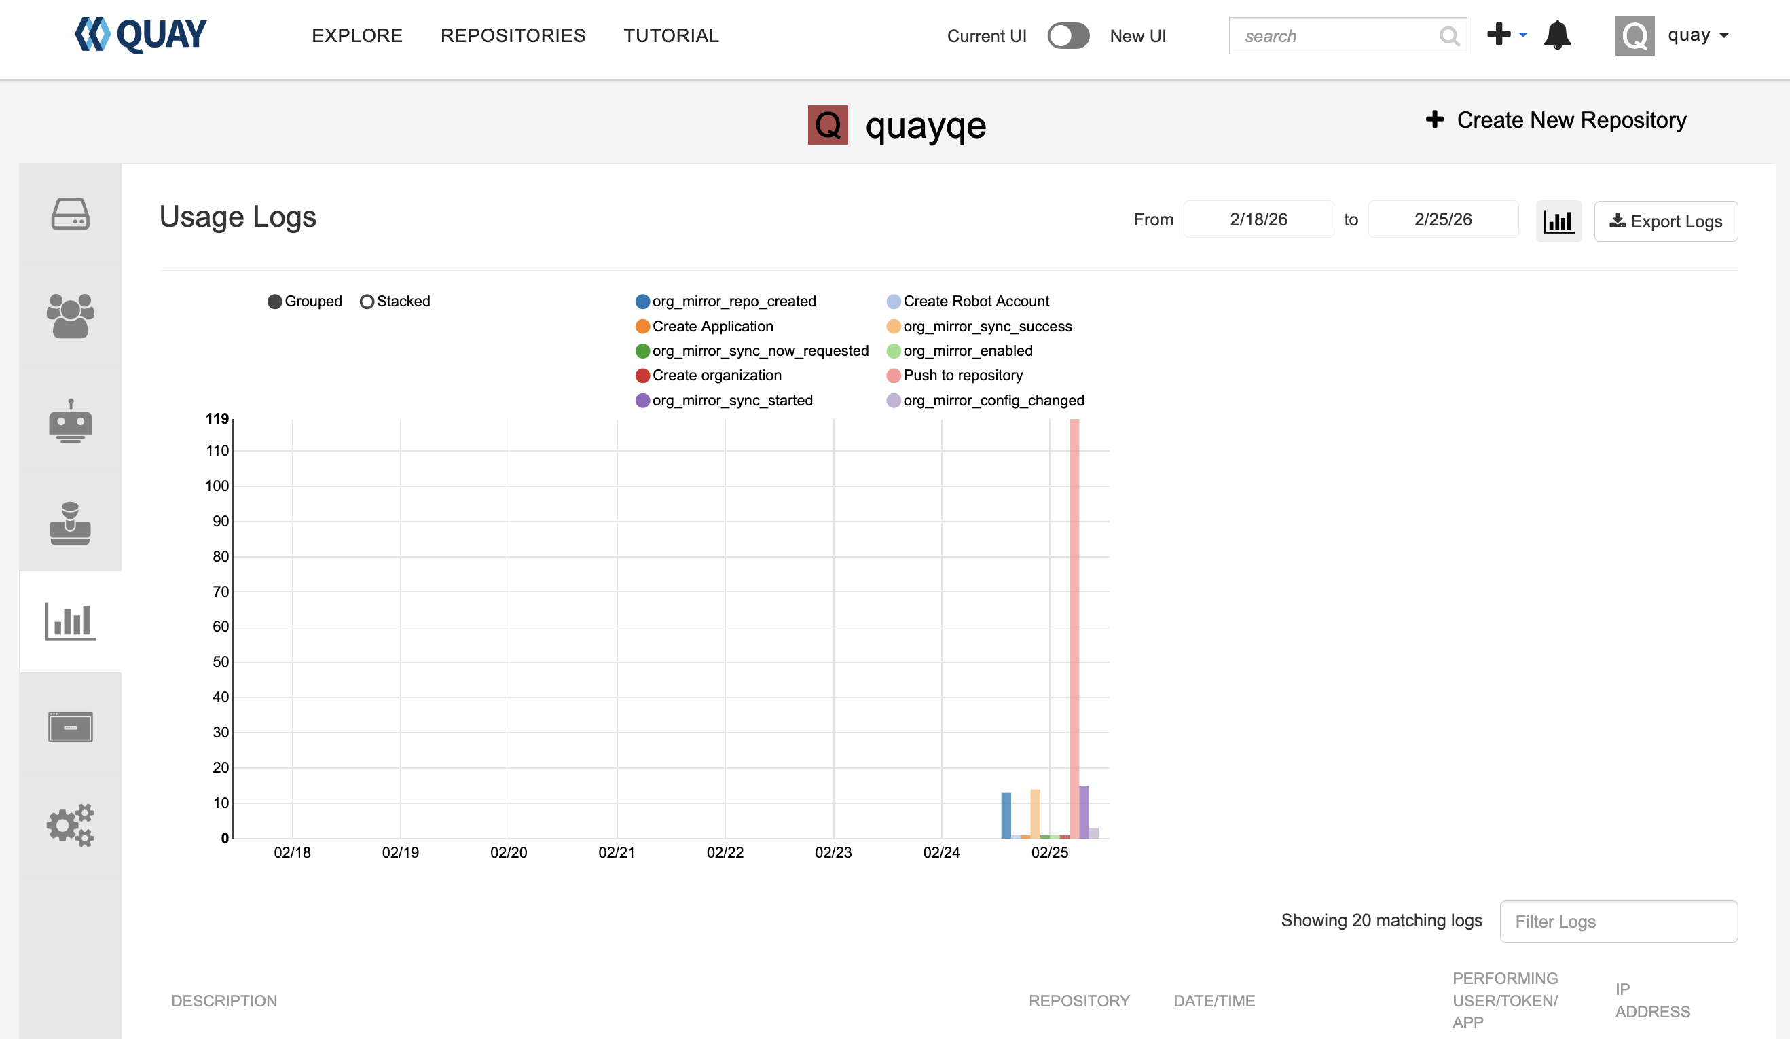The width and height of the screenshot is (1790, 1039).
Task: Open Default Permissions stamp sidebar icon
Action: point(70,524)
